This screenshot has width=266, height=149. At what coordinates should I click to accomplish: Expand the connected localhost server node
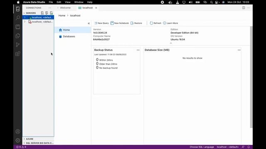[x=25, y=17]
